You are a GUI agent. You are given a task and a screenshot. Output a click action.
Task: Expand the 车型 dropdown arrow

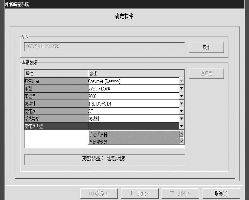pos(182,89)
